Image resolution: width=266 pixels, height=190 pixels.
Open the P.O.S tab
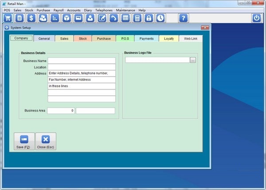coord(125,39)
